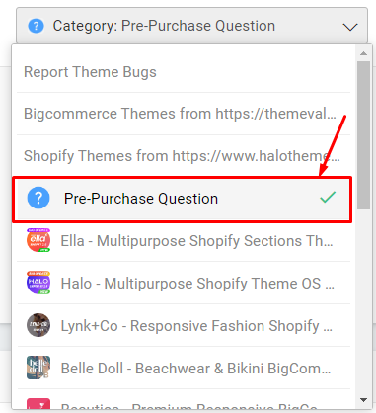The width and height of the screenshot is (376, 413).
Task: Click the green checkmark on Pre-Purchase Question
Action: point(328,197)
